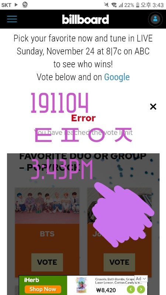Close the vote limit error popup
This screenshot has width=166, height=295.
point(153,107)
